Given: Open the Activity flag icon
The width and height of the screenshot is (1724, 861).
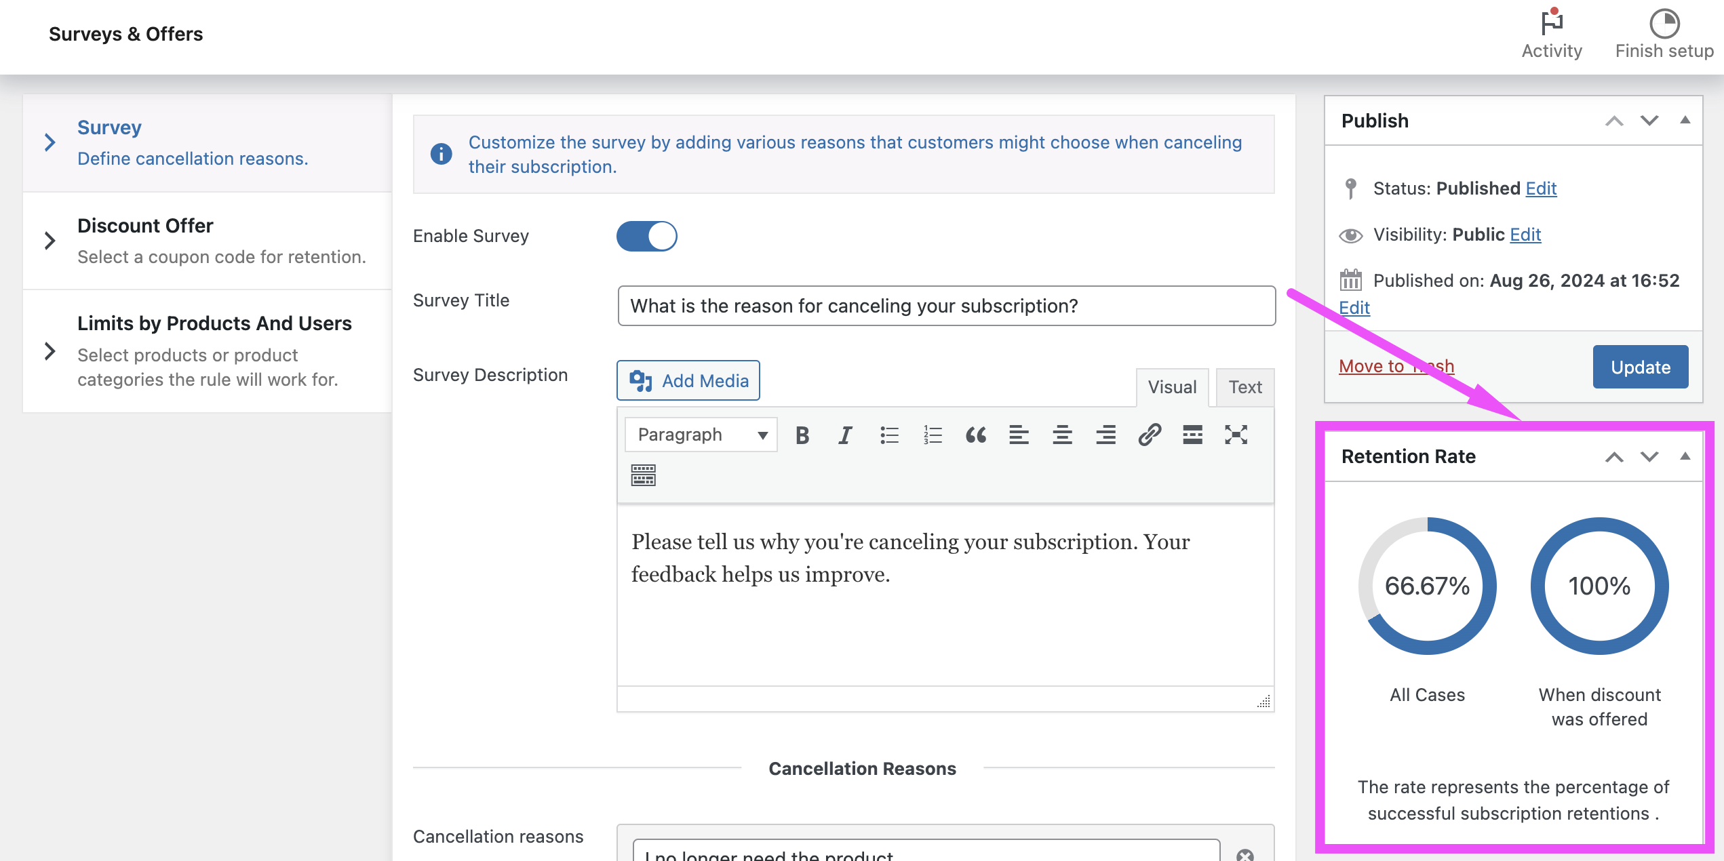Looking at the screenshot, I should [x=1551, y=22].
